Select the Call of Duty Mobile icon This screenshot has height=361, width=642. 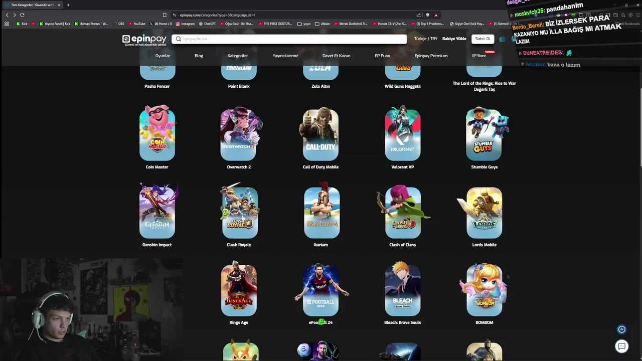(x=320, y=133)
